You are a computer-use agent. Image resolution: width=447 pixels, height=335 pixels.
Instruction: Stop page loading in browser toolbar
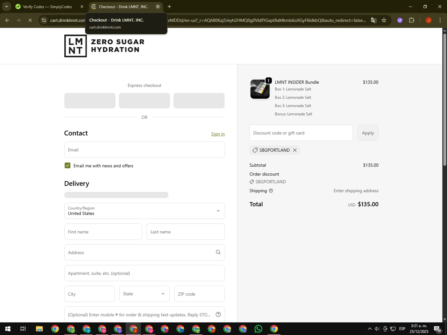click(30, 20)
